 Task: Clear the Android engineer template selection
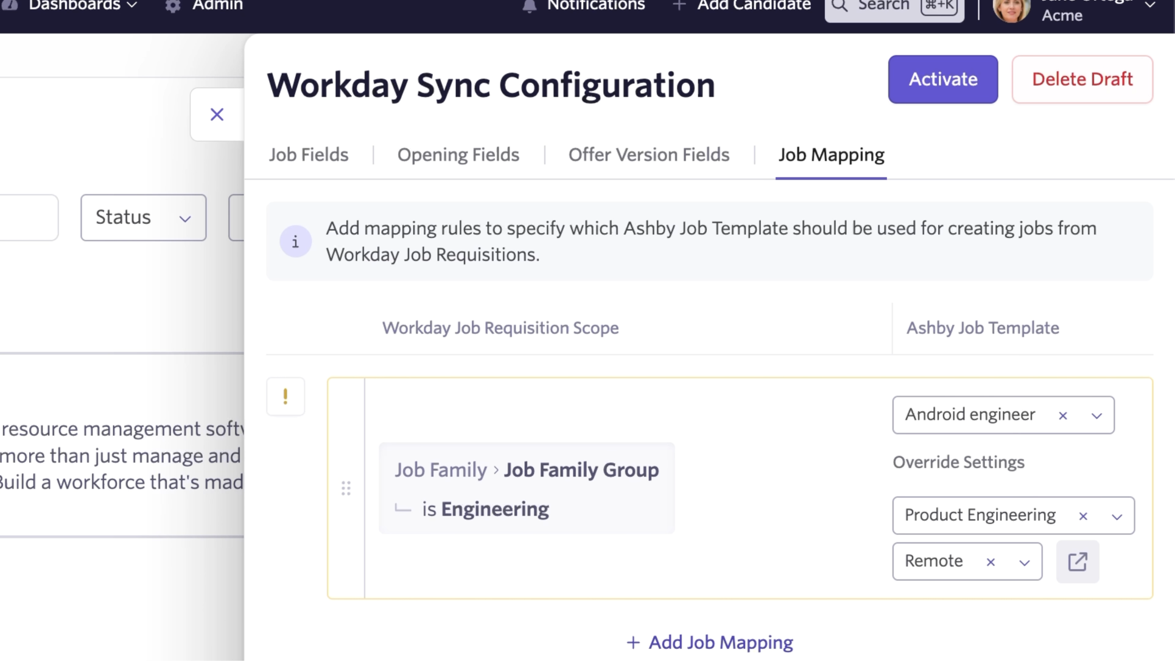pyautogui.click(x=1063, y=416)
